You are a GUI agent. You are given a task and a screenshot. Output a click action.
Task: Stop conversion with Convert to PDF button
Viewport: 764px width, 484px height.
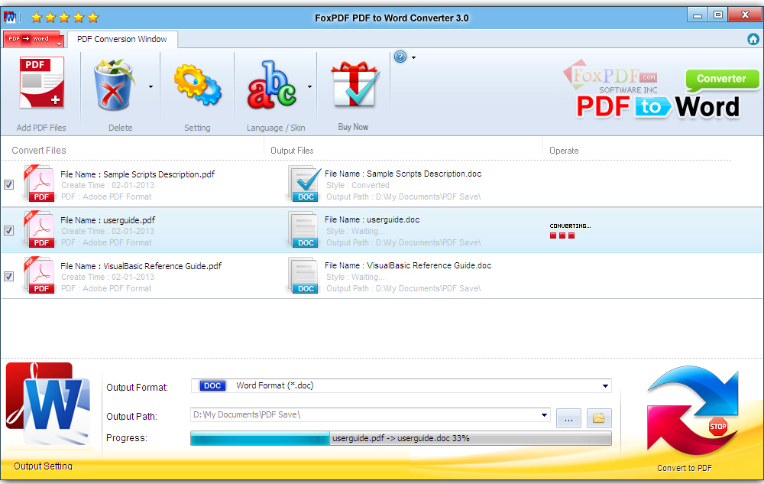(x=693, y=413)
